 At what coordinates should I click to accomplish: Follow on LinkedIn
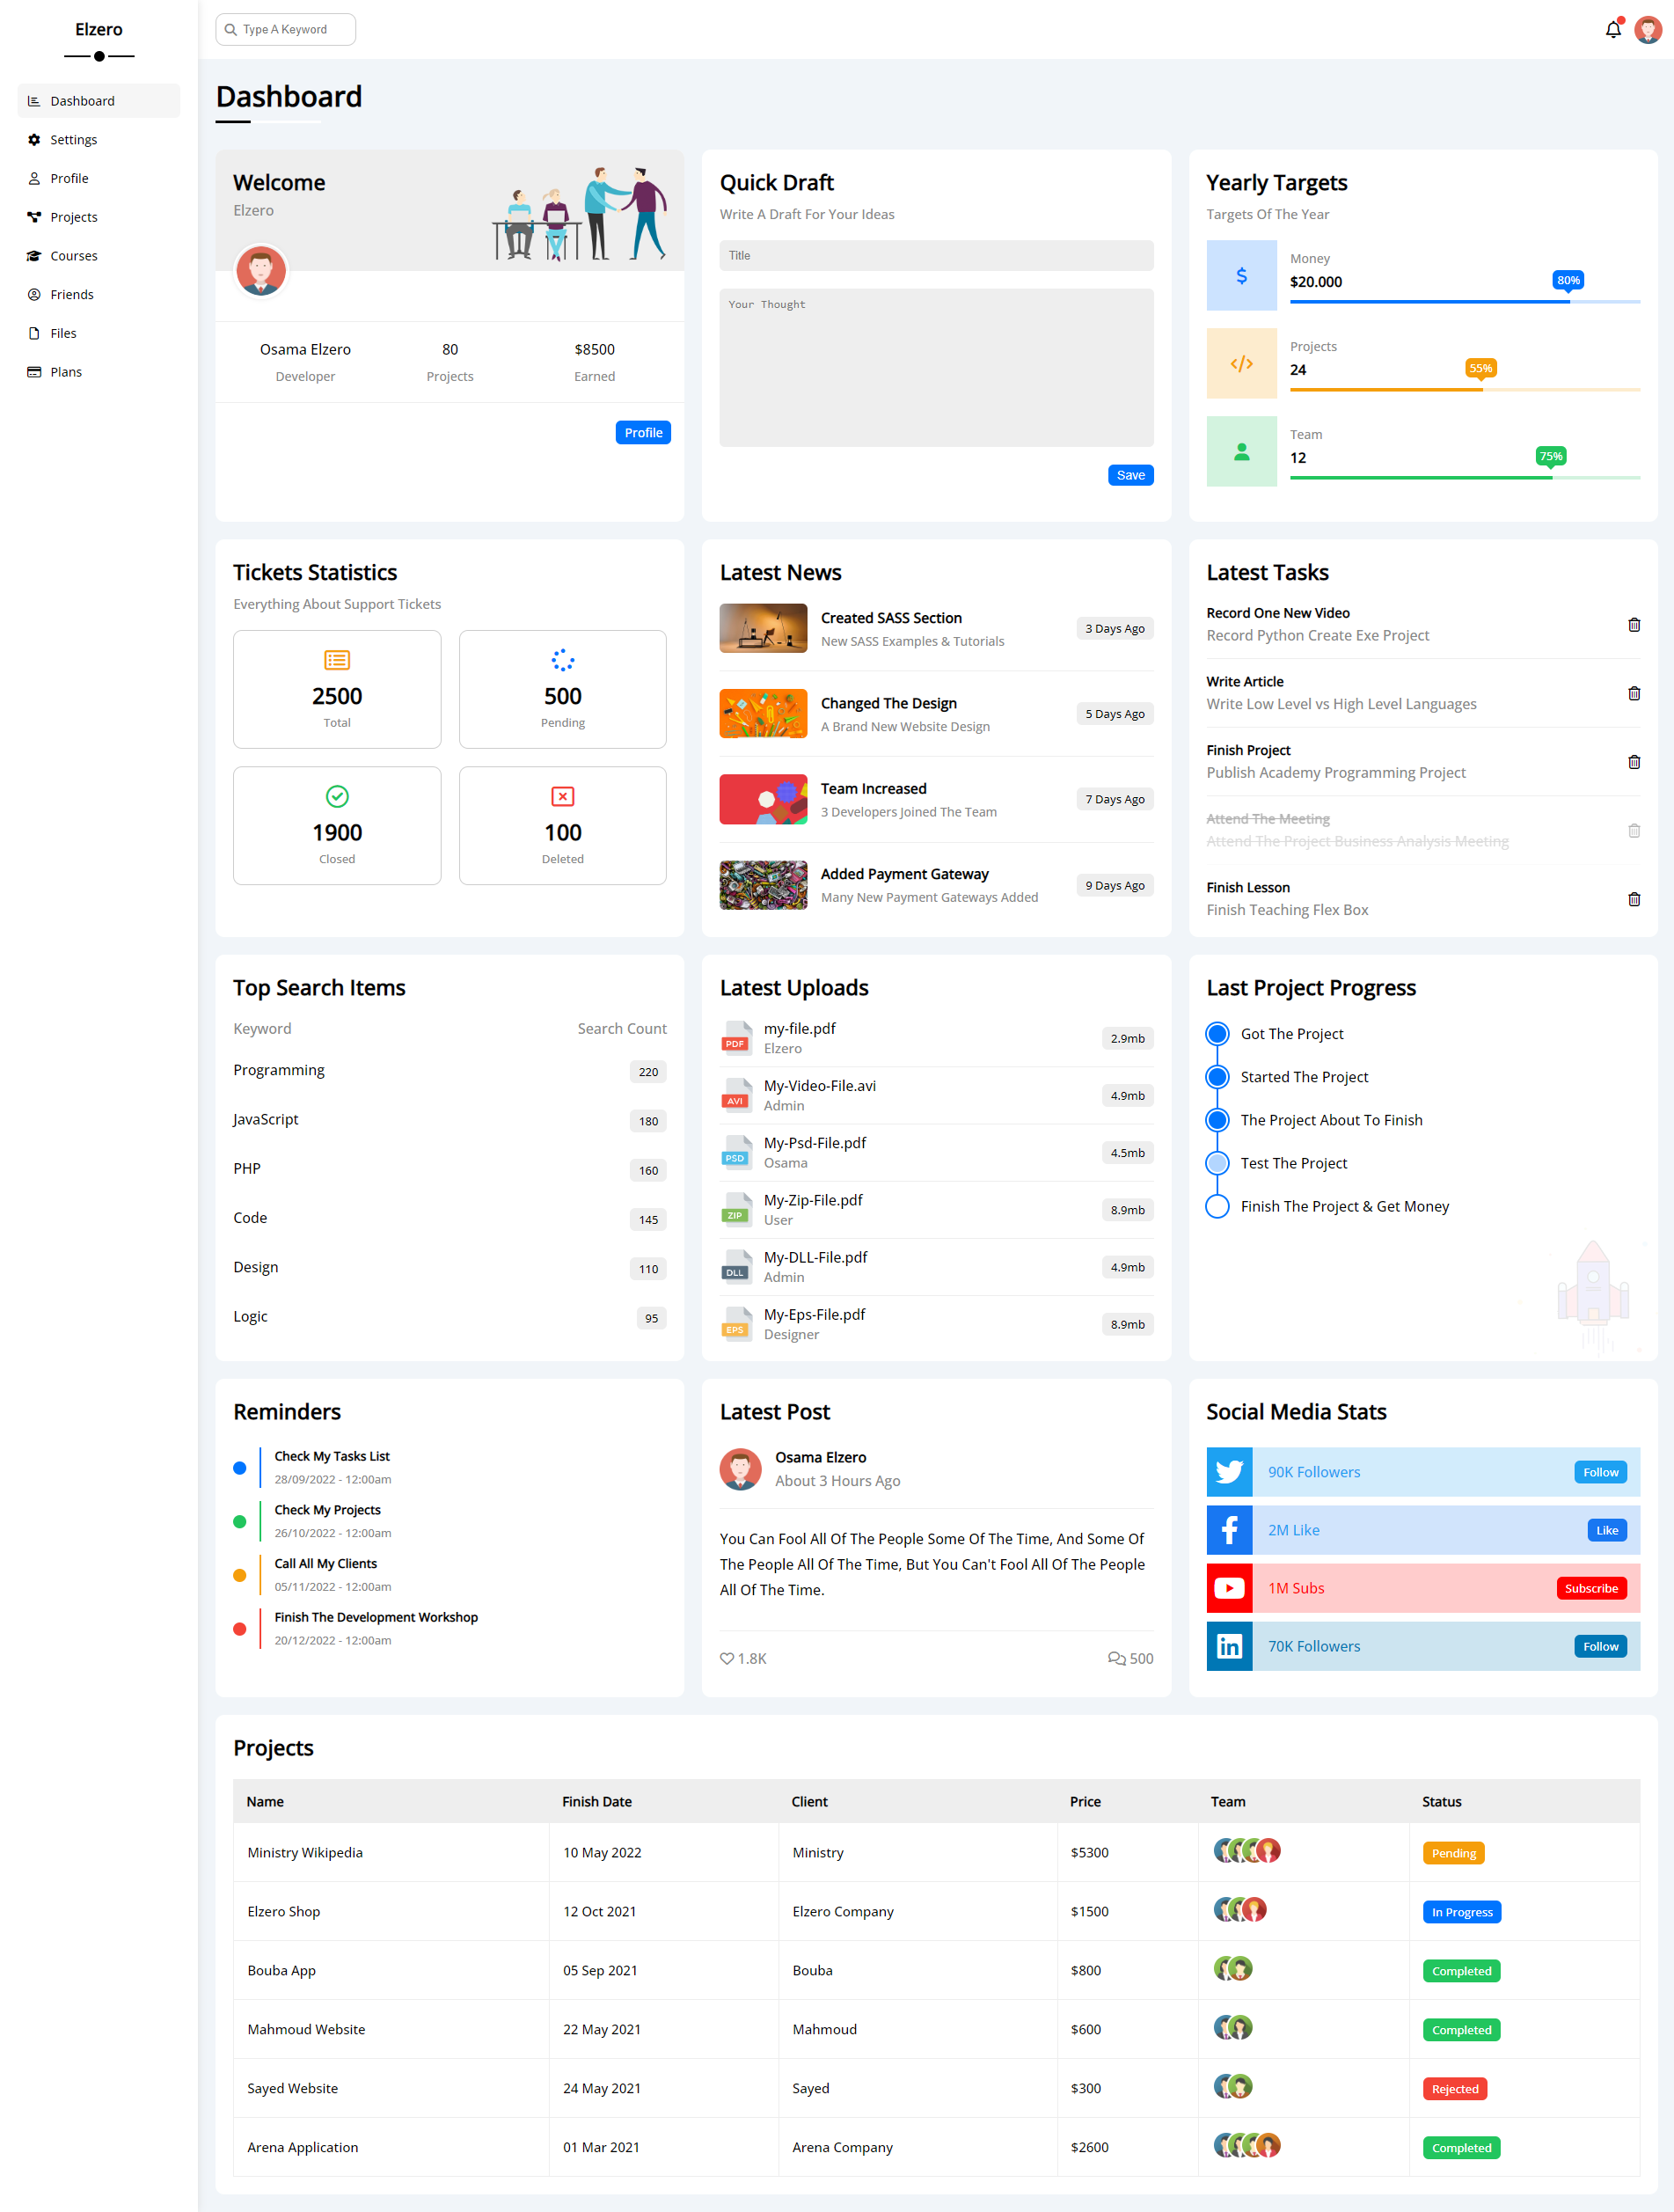tap(1600, 1646)
